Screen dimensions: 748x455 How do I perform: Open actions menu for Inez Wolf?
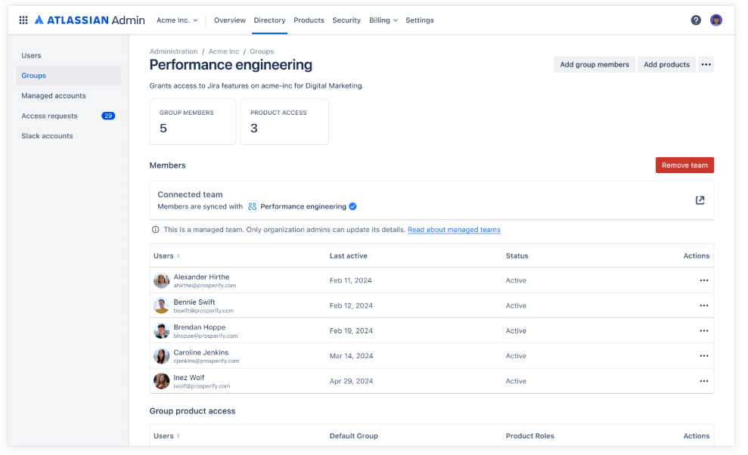pyautogui.click(x=703, y=381)
